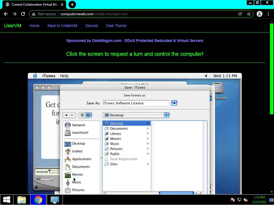Select Documents folder in column list
Screen dimensions: 274x205
(x=127, y=128)
